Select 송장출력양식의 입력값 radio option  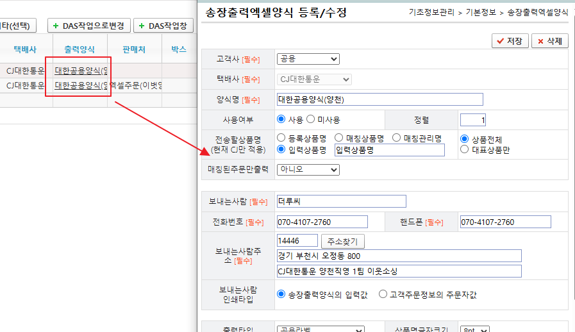(281, 294)
